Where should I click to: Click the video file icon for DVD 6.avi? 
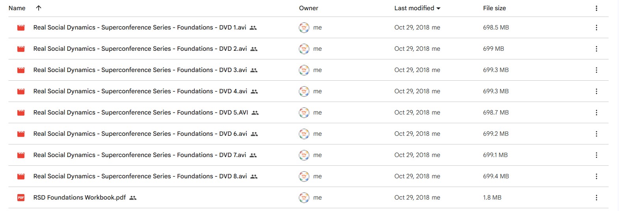(21, 134)
